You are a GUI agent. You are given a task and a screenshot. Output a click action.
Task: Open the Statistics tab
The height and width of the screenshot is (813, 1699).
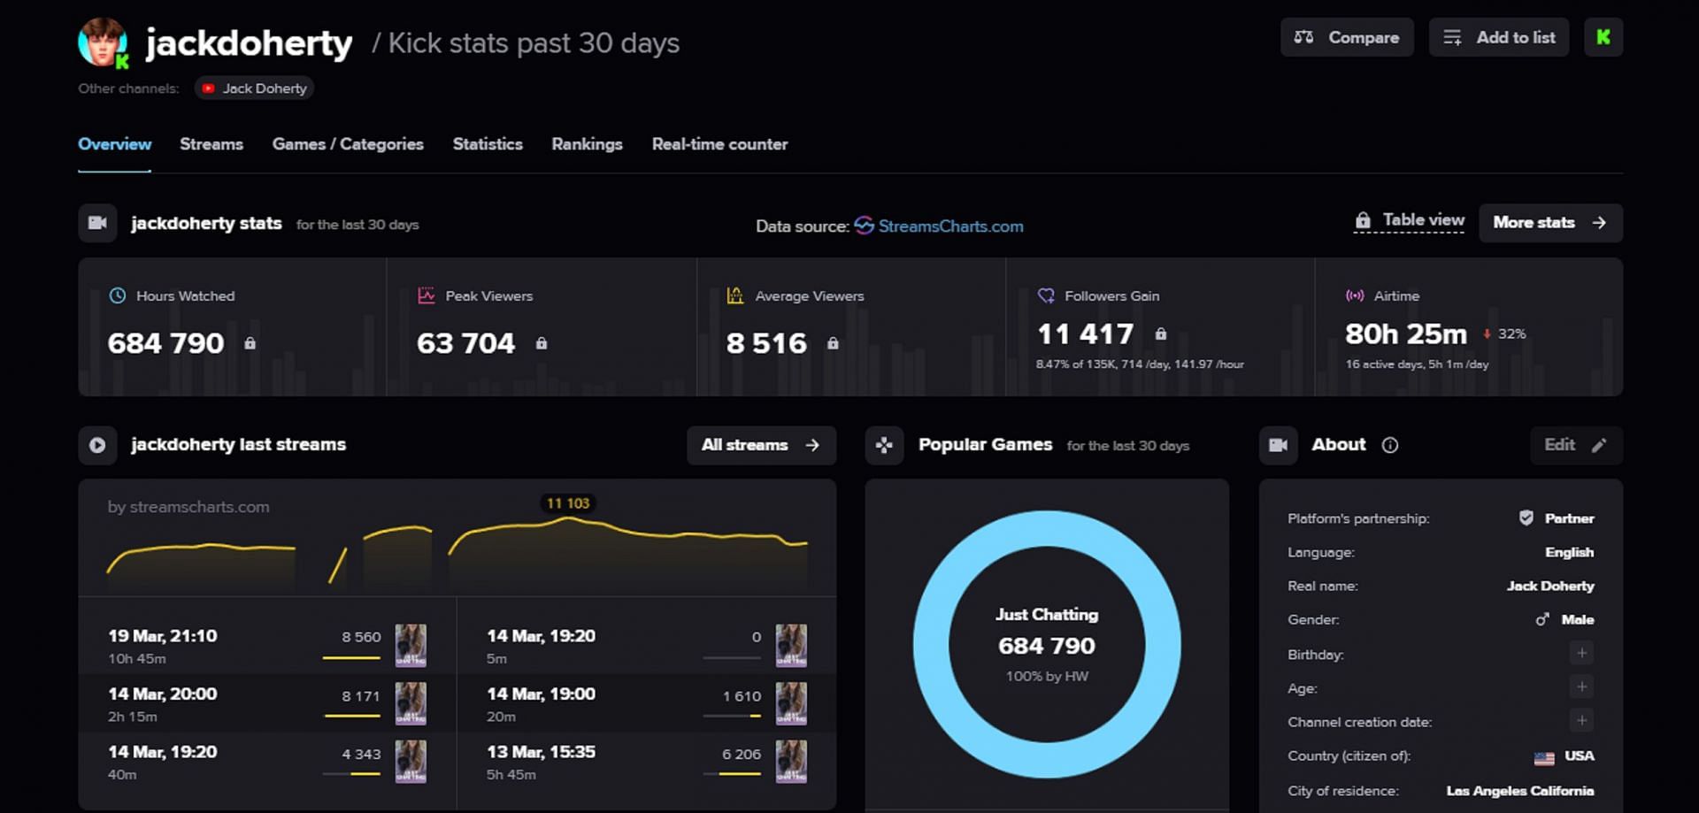coord(488,144)
